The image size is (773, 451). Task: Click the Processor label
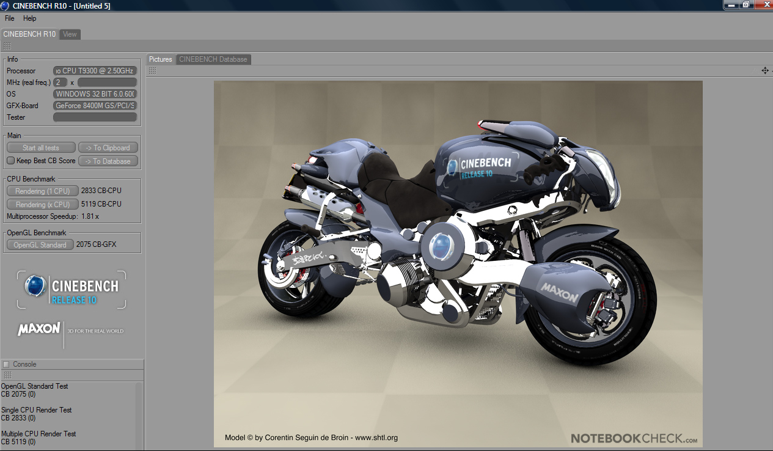[21, 71]
